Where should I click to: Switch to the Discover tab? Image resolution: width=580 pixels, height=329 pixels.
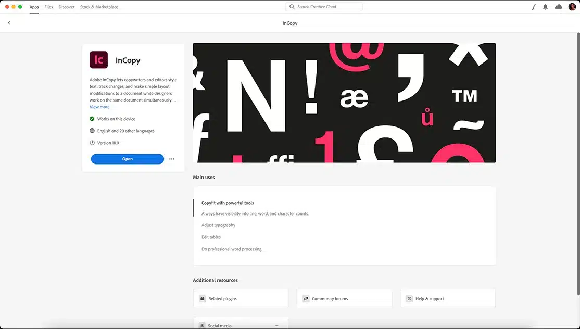click(x=67, y=7)
